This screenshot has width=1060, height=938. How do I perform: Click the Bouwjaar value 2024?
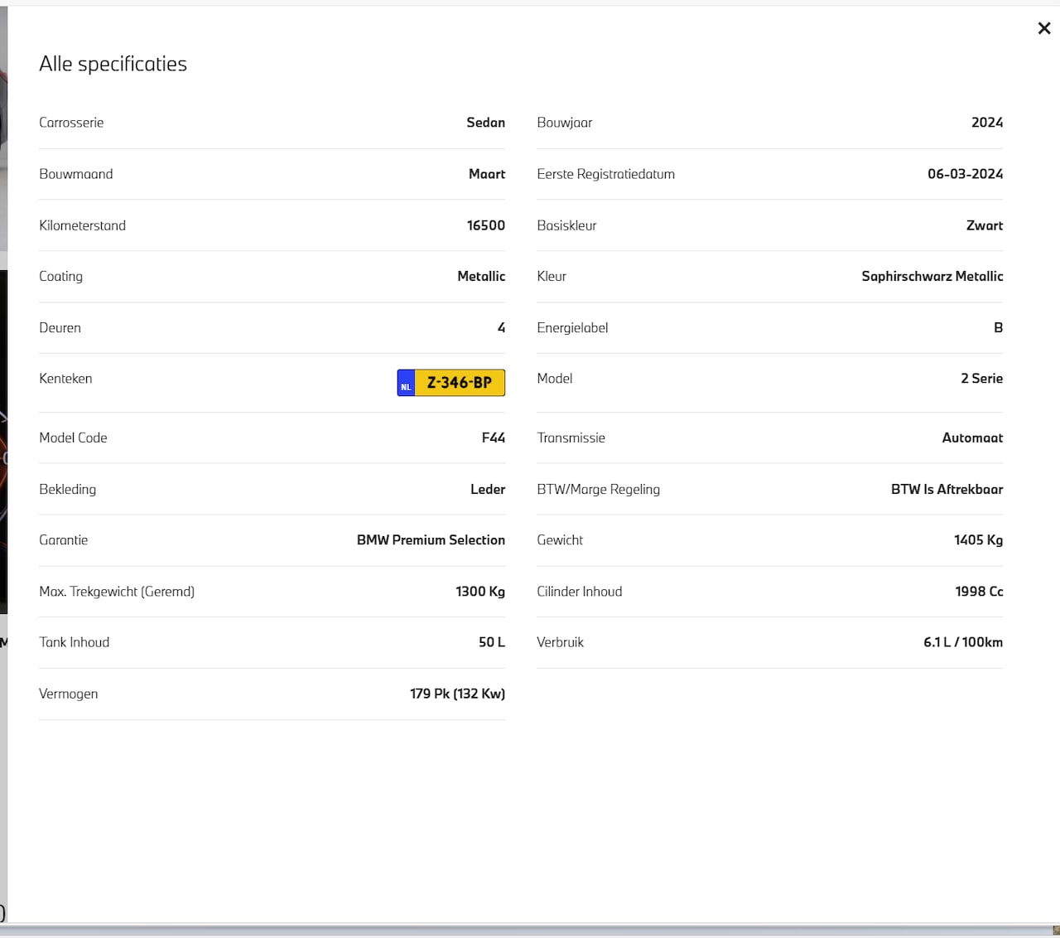pyautogui.click(x=986, y=123)
